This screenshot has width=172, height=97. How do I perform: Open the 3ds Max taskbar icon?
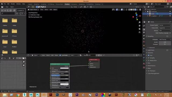coord(24,95)
